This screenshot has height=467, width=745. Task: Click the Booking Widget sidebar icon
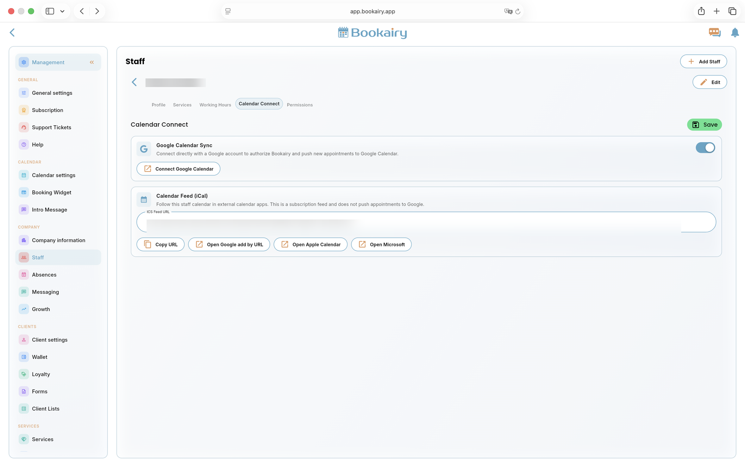pos(24,193)
